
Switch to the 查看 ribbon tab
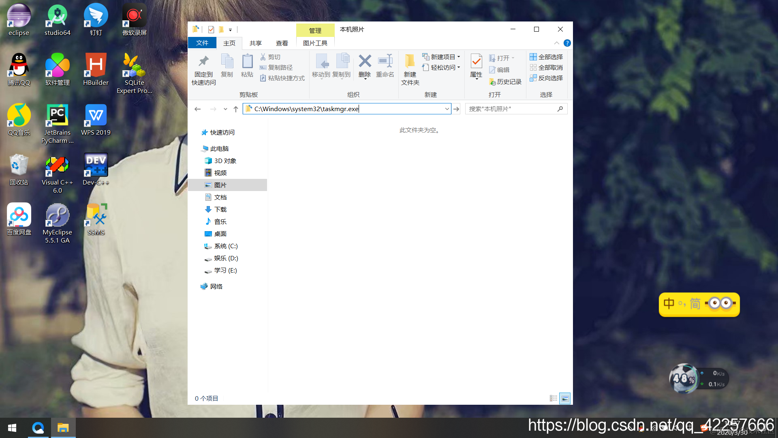tap(282, 43)
